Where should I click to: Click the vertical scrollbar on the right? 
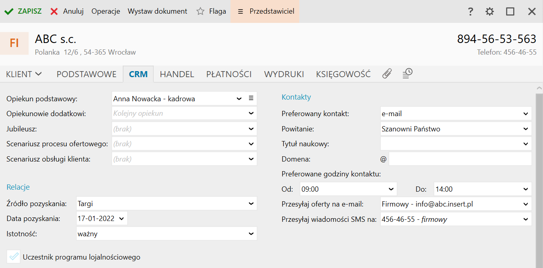(539, 177)
